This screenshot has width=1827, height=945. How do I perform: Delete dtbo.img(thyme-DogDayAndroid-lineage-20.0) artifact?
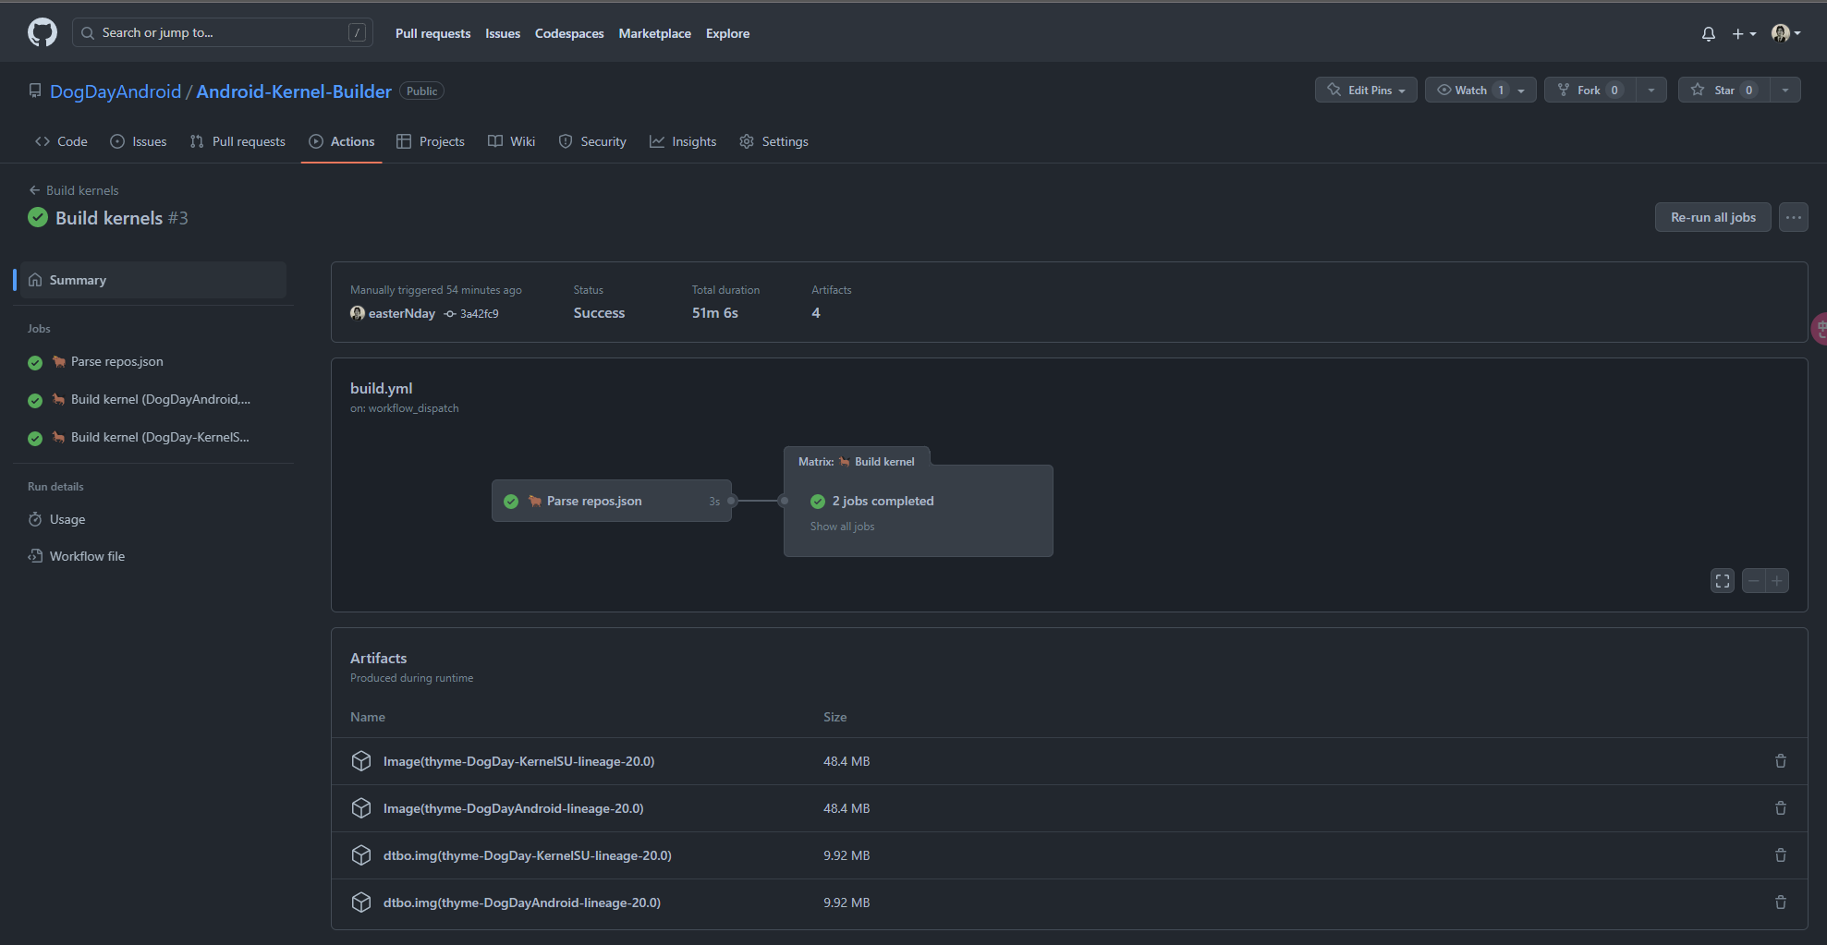point(1780,903)
